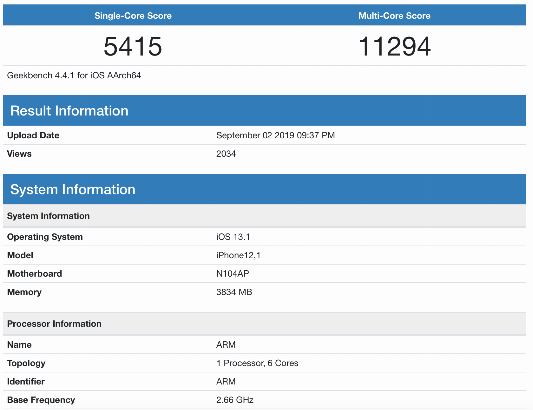The width and height of the screenshot is (533, 410).
Task: Click the Views label
Action: click(19, 154)
